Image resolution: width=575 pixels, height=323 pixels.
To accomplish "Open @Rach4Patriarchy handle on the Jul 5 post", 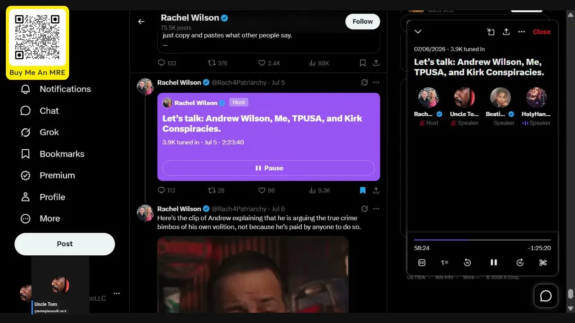I will [x=239, y=83].
